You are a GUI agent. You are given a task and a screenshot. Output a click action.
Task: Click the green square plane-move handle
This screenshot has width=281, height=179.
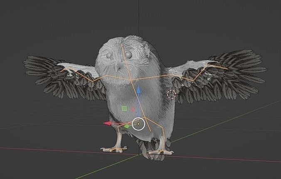tap(124, 109)
